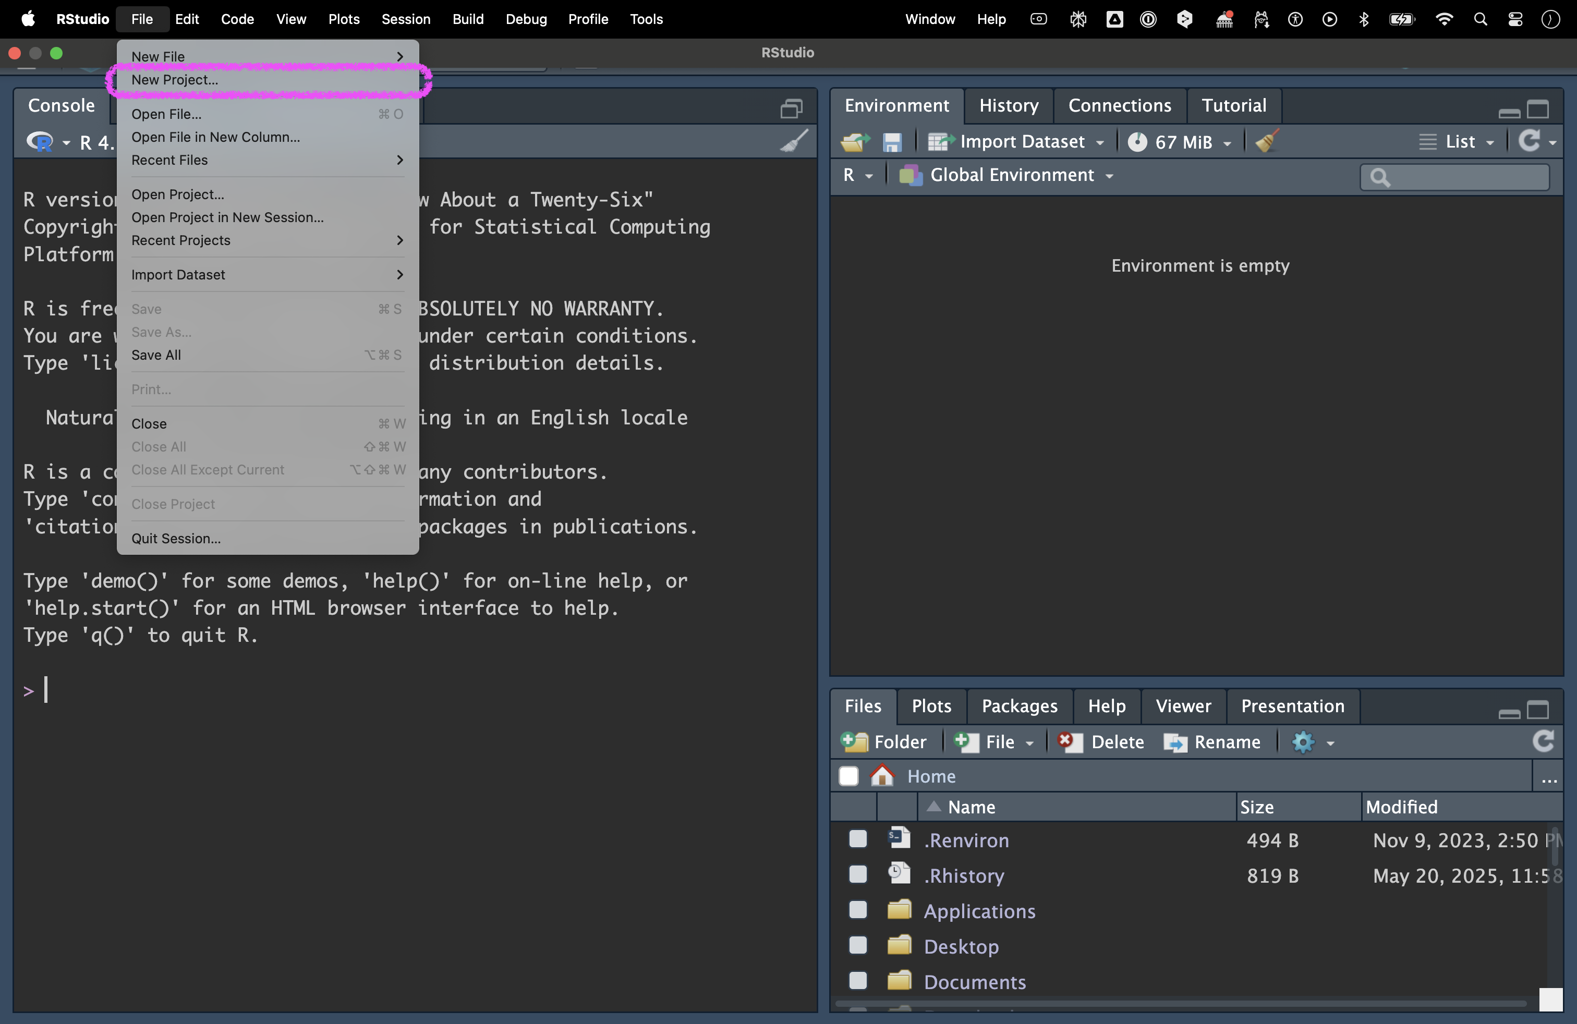The height and width of the screenshot is (1024, 1577).
Task: Toggle the select-all files checkbox
Action: [848, 776]
